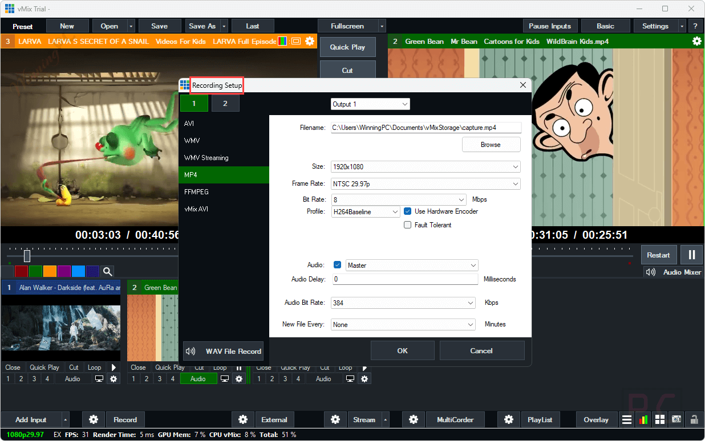This screenshot has width=705, height=441.
Task: Open the Bit Rate dropdown
Action: tap(399, 200)
